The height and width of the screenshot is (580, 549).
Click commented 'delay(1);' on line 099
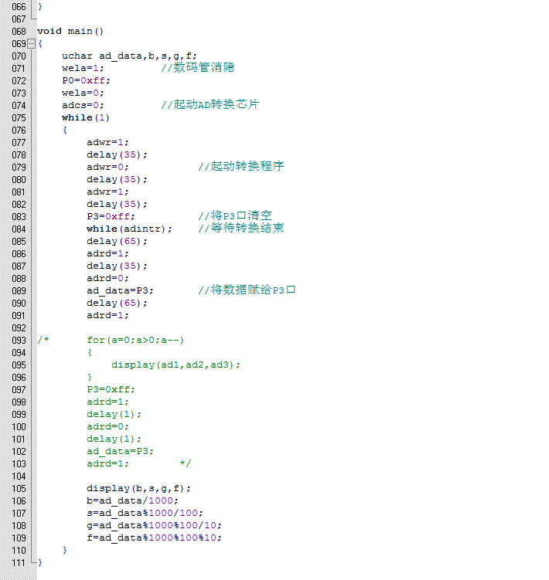click(x=114, y=414)
